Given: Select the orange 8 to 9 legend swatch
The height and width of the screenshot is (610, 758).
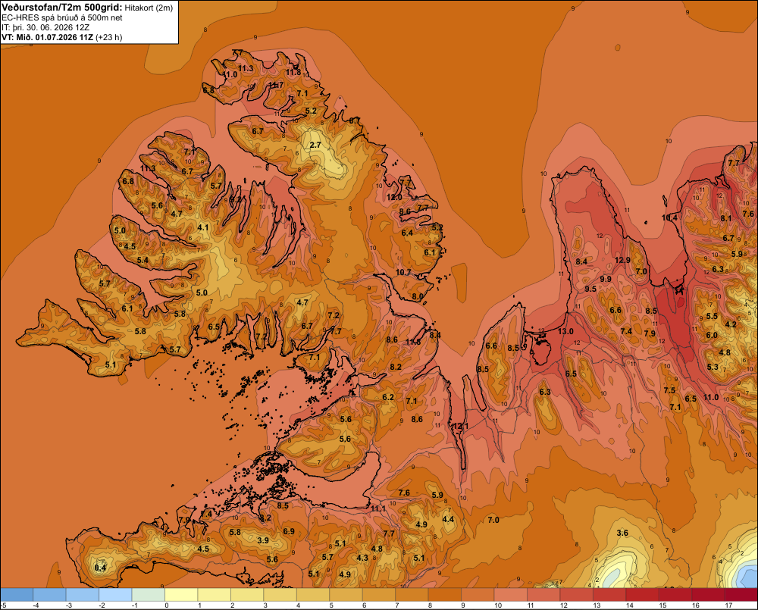Looking at the screenshot, I should click(445, 595).
